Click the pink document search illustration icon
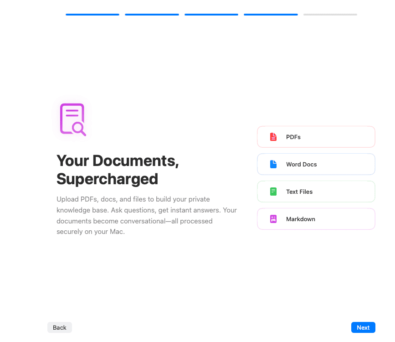Viewport: 395px width, 342px height. tap(72, 118)
